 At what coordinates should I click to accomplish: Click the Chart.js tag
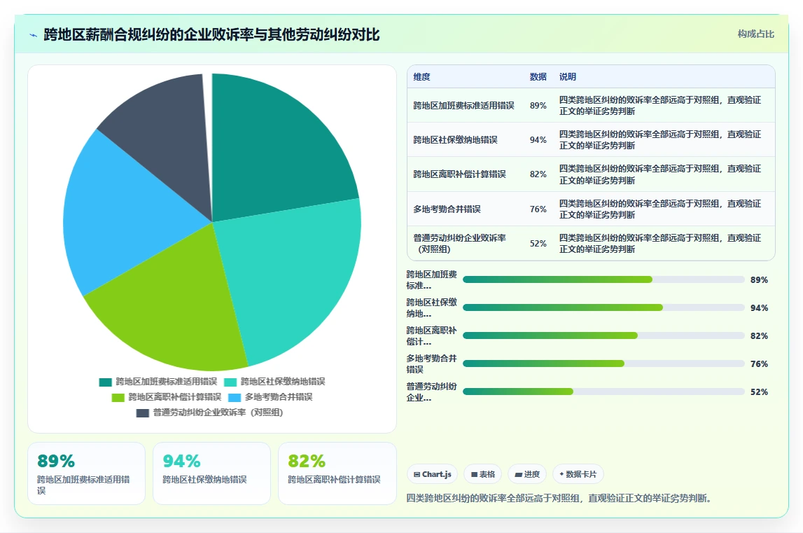(x=433, y=475)
